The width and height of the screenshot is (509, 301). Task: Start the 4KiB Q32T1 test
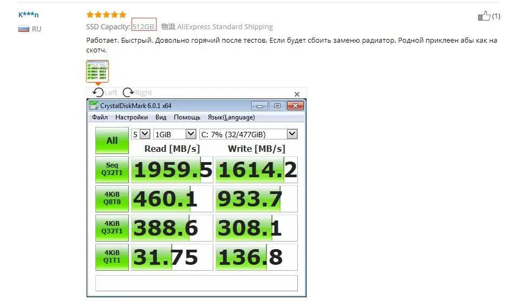click(112, 228)
